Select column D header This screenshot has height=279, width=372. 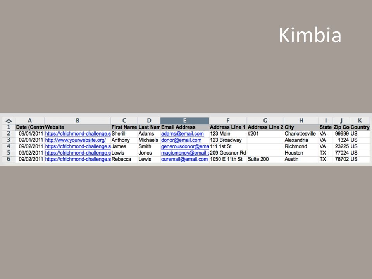pos(149,121)
